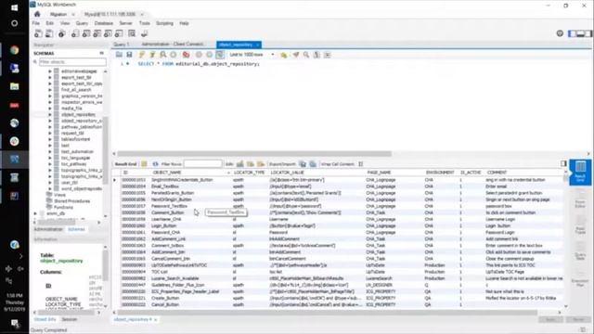The image size is (594, 334).
Task: Save the SQL script with the disk icon
Action: click(x=129, y=55)
